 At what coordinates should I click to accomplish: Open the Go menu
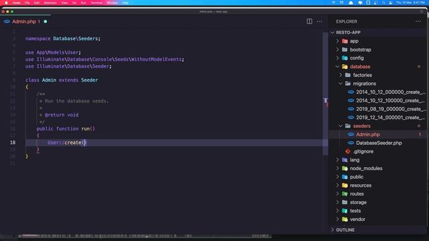point(74,3)
